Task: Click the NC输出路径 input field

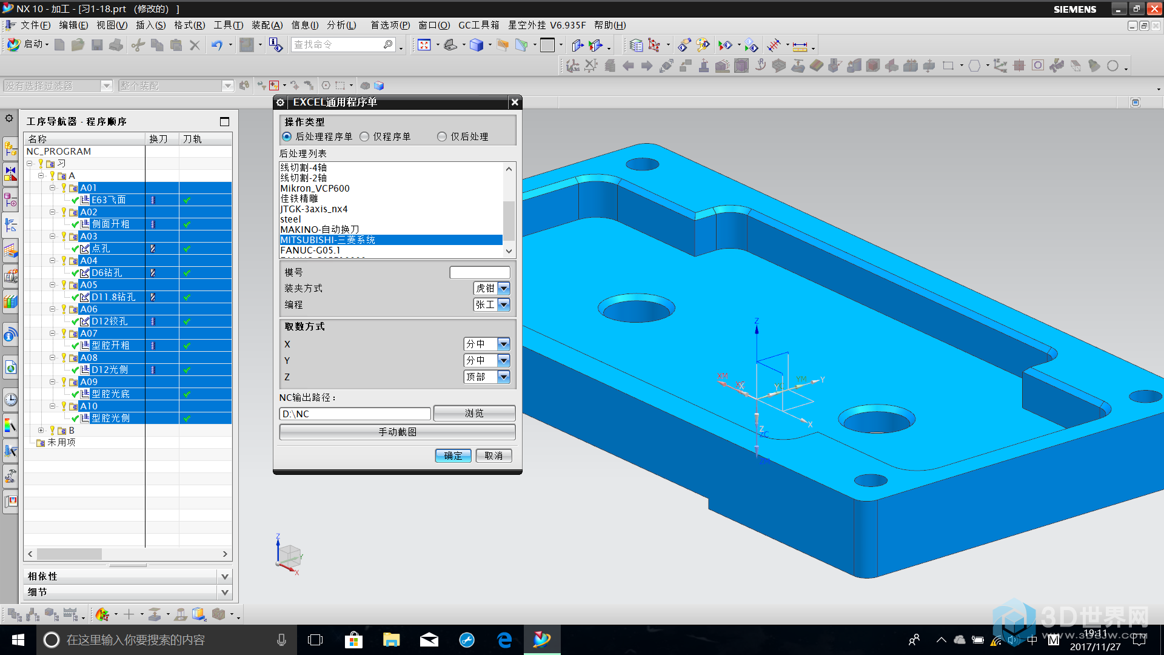Action: [x=355, y=414]
